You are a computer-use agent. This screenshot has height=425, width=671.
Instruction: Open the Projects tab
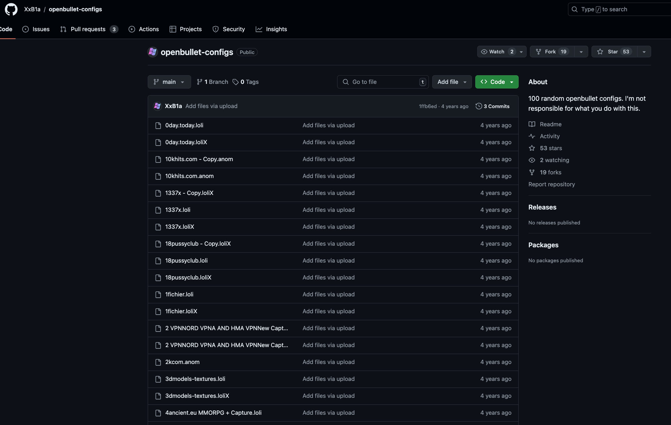(x=185, y=29)
